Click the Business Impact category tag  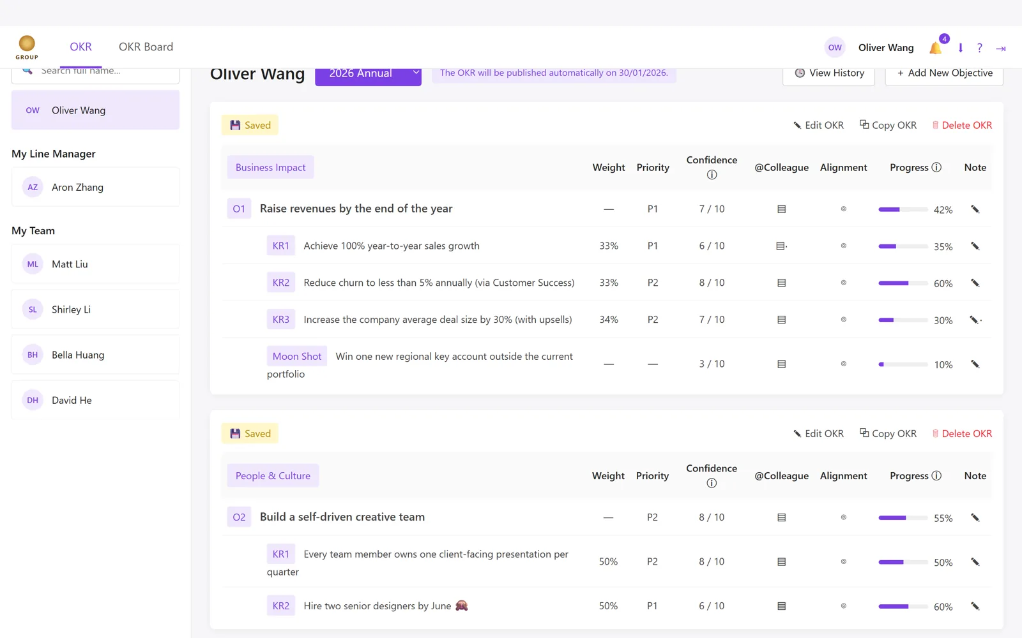pyautogui.click(x=270, y=167)
